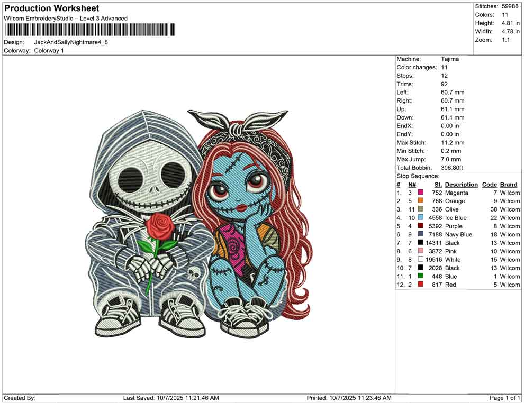Click the 'Magenta' description text

[456, 193]
